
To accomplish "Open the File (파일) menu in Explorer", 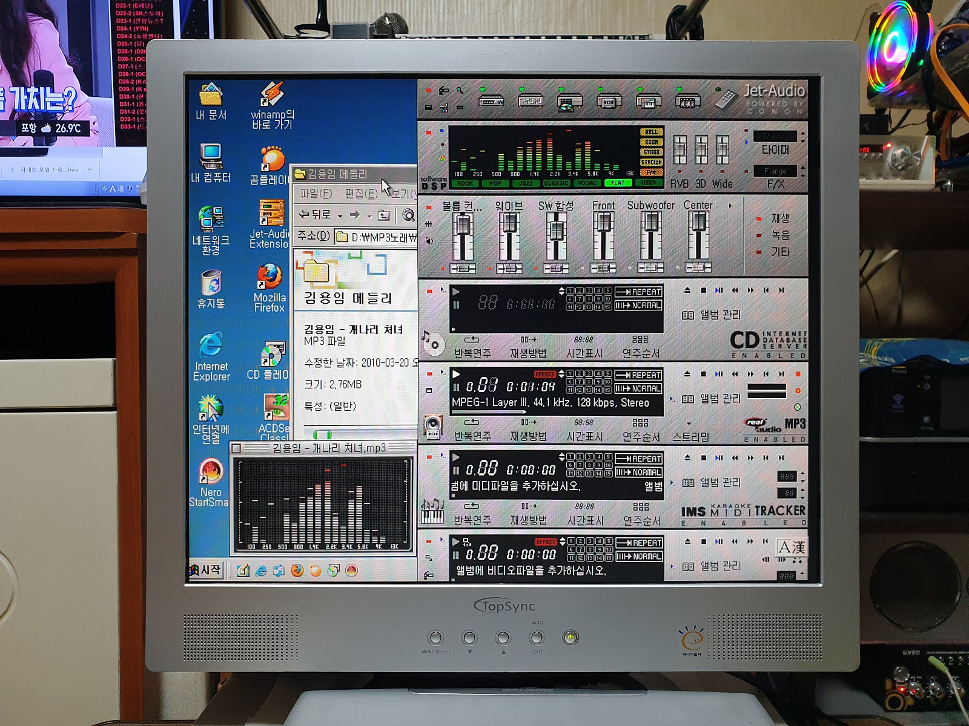I will click(x=316, y=194).
